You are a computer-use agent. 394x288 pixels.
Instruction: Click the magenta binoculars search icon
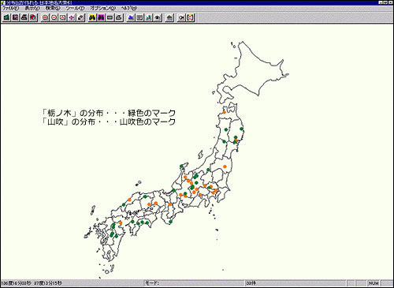pyautogui.click(x=101, y=17)
